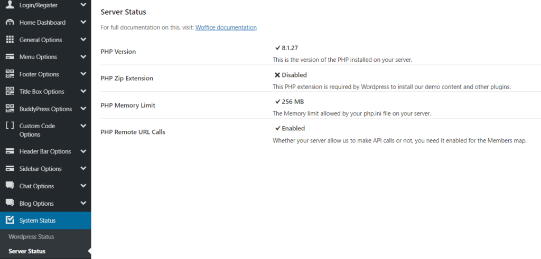Click the PHP Zip Extension Disabled status
Screen dimensions: 541x259
(x=291, y=75)
